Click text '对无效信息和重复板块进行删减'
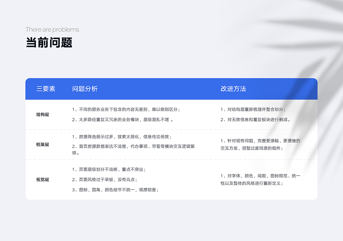 [x=258, y=120]
